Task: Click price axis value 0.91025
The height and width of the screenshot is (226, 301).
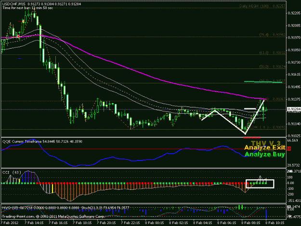Action: (294, 136)
